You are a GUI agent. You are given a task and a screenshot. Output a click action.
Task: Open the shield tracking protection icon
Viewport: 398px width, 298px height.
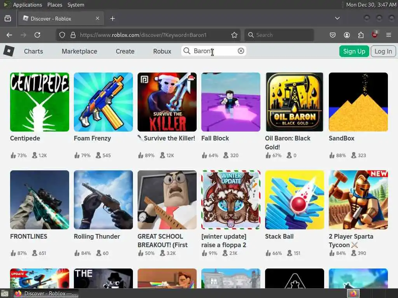pos(62,35)
